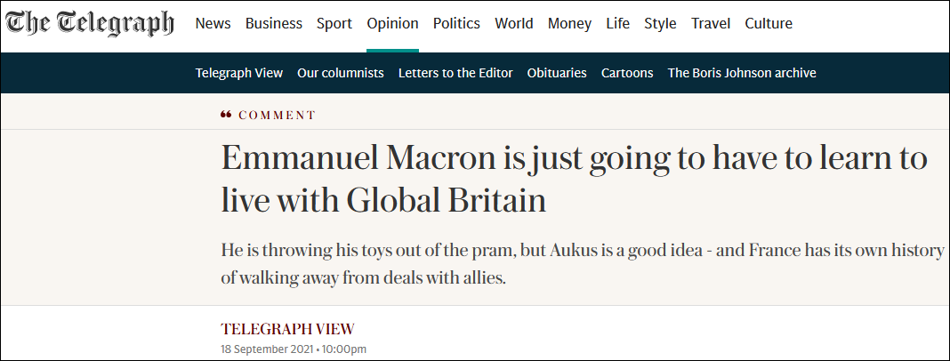
Task: Open the Cartoons page
Action: click(627, 73)
